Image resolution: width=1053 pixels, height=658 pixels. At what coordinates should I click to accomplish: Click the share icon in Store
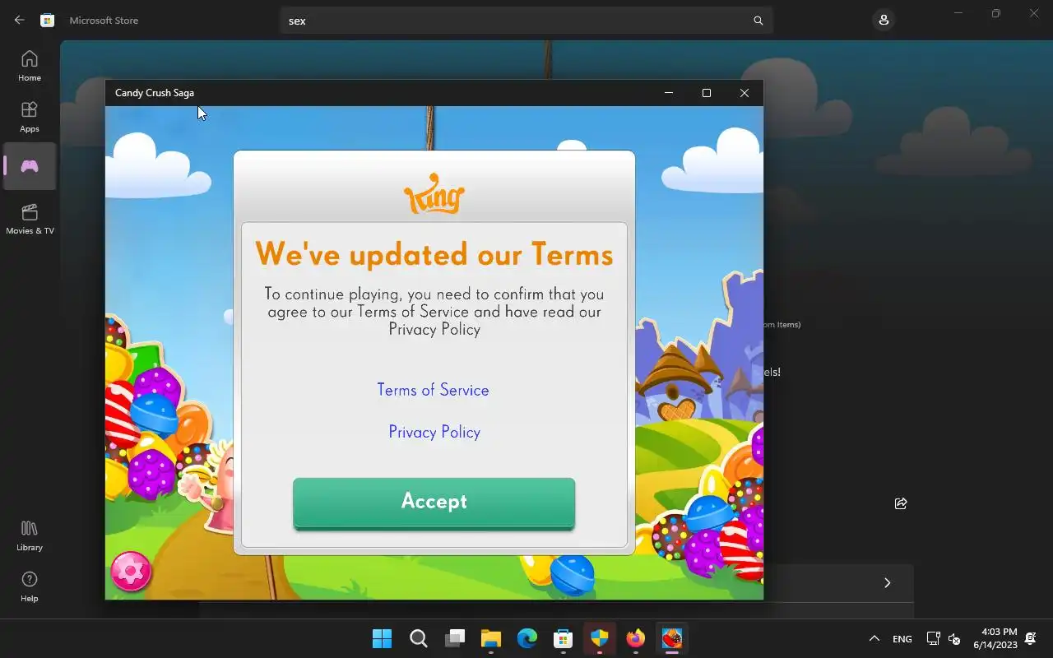pos(901,503)
